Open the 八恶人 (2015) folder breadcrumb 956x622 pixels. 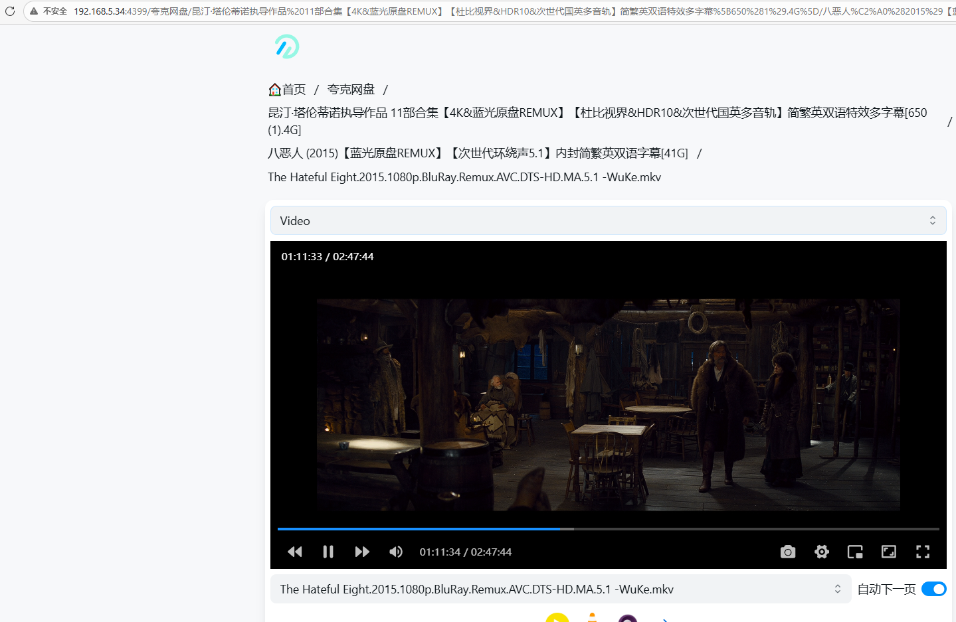[477, 153]
